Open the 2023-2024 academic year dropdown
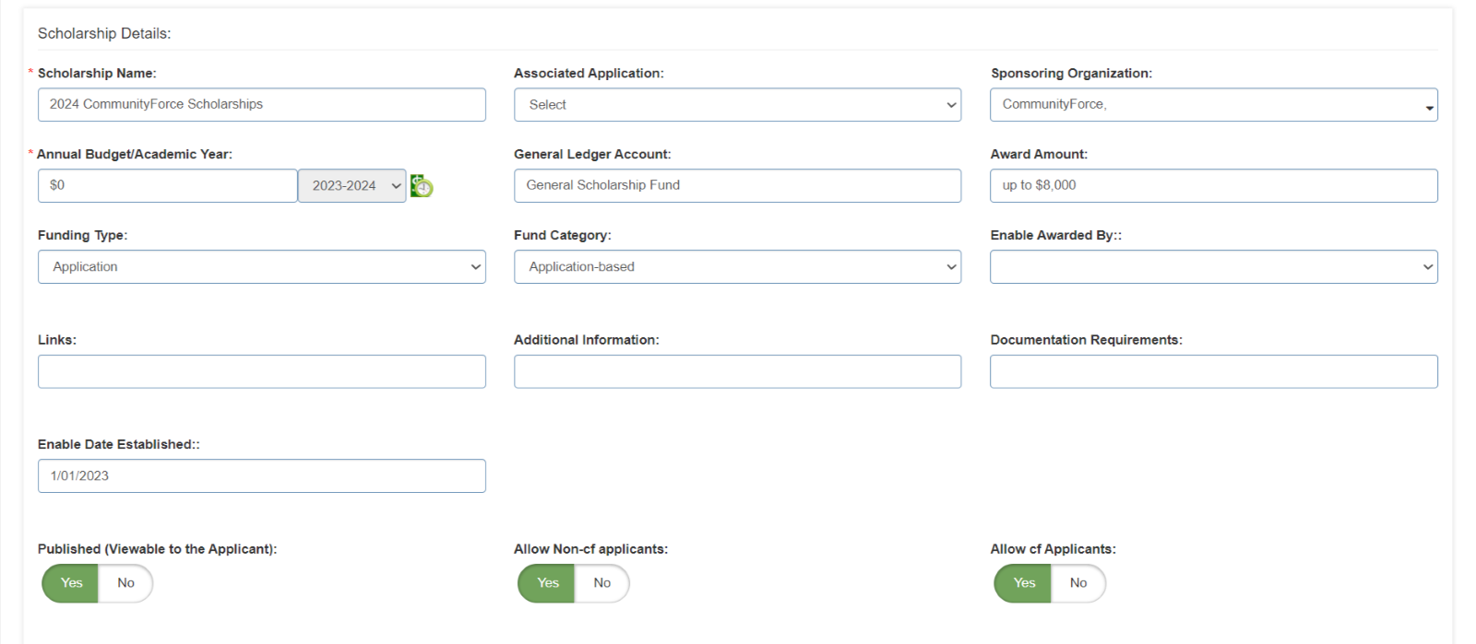This screenshot has width=1476, height=644. (351, 186)
